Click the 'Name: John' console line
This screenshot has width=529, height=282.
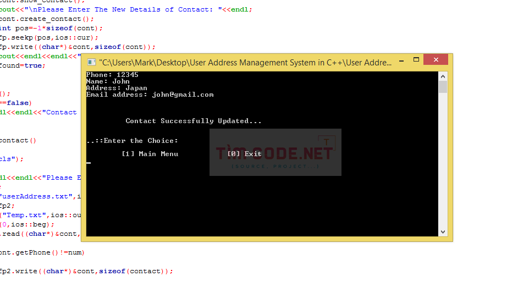click(x=108, y=81)
